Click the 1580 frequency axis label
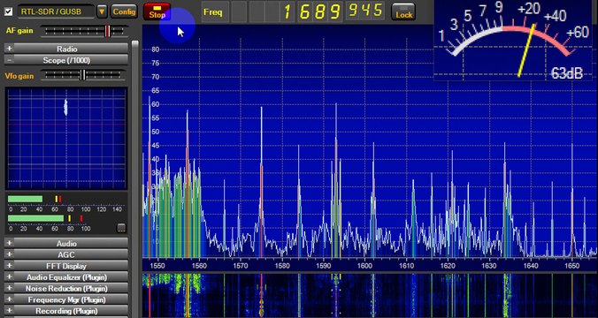Viewport: 598px width, 318px height. click(x=282, y=266)
